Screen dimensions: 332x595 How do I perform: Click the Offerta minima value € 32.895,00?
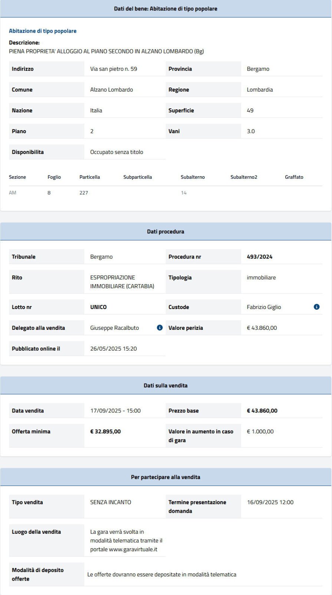point(105,431)
